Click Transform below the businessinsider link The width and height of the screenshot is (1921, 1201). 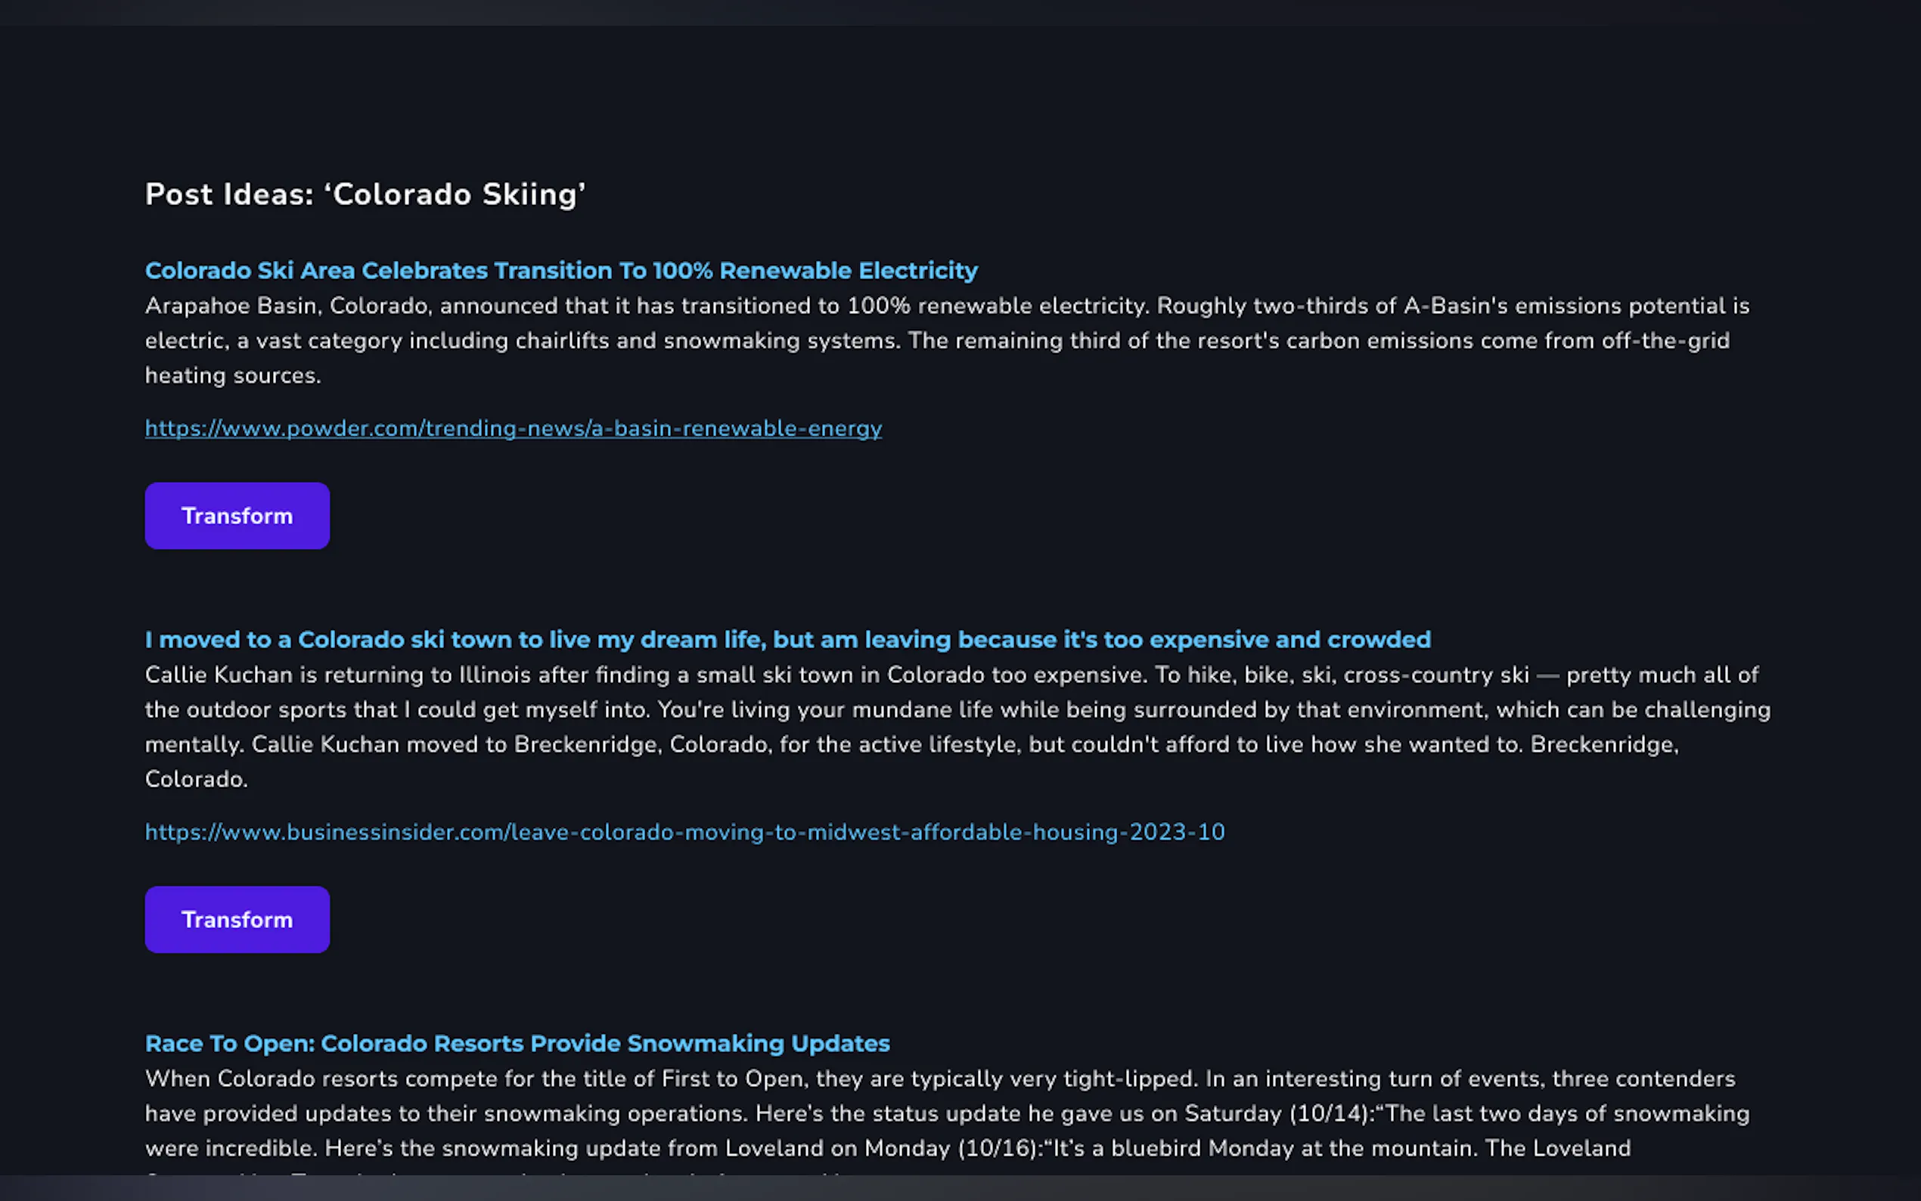237,919
